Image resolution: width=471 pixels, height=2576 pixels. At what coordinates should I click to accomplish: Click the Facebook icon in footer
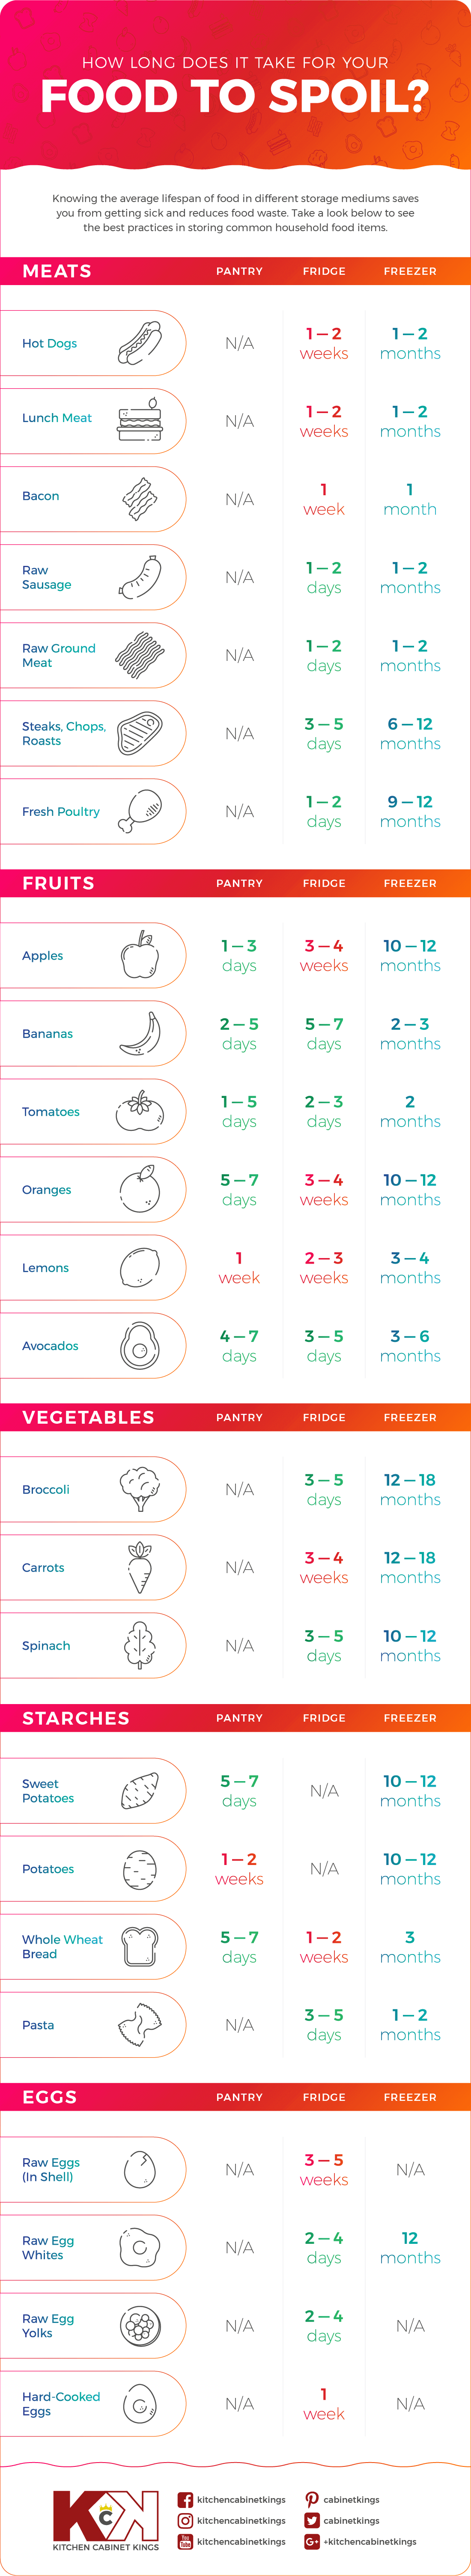pyautogui.click(x=185, y=2499)
